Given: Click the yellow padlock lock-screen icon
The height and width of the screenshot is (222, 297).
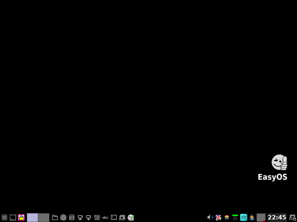Looking at the screenshot, I should pyautogui.click(x=21, y=217).
